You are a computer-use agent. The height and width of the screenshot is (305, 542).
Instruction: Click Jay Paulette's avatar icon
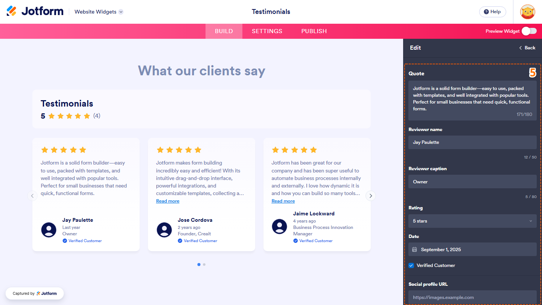click(x=49, y=230)
